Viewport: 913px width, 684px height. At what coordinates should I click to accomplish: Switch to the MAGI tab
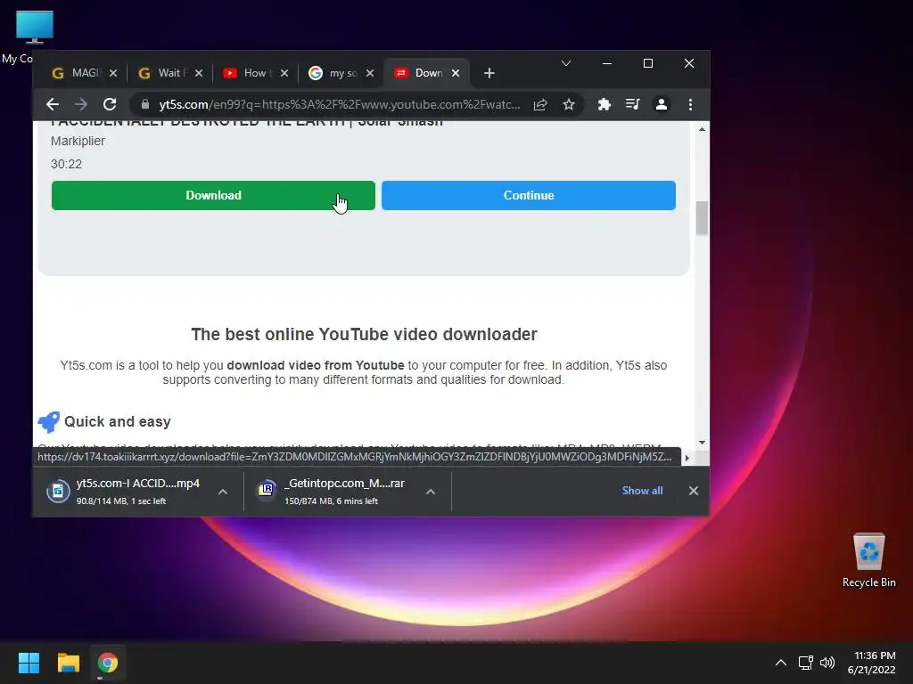(85, 73)
